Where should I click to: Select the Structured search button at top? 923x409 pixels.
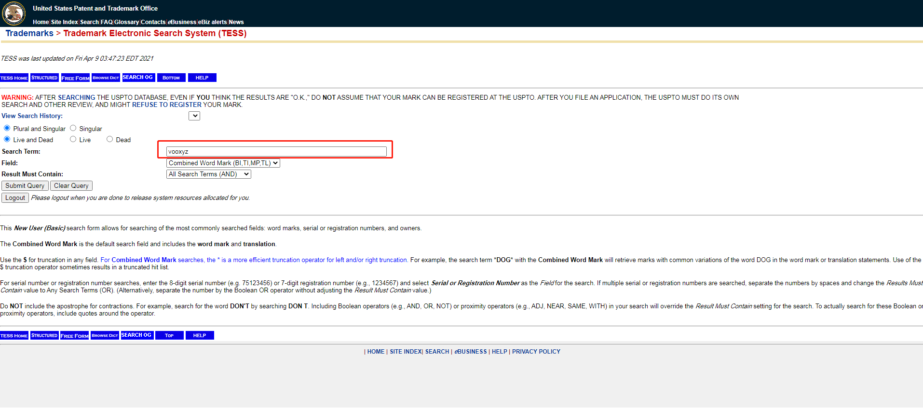click(x=44, y=78)
